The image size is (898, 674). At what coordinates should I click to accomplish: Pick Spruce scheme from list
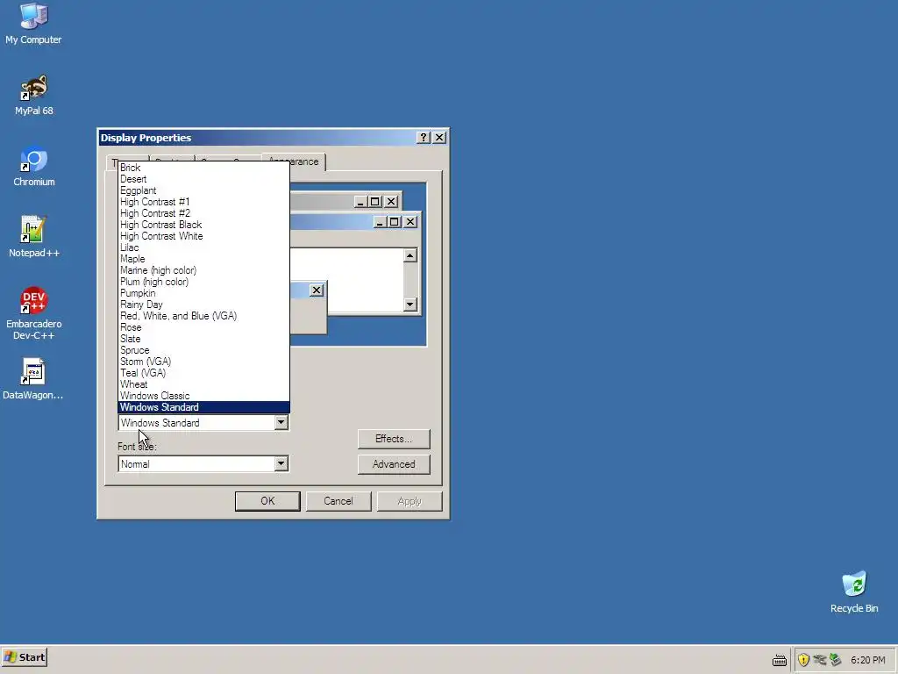[203, 350]
